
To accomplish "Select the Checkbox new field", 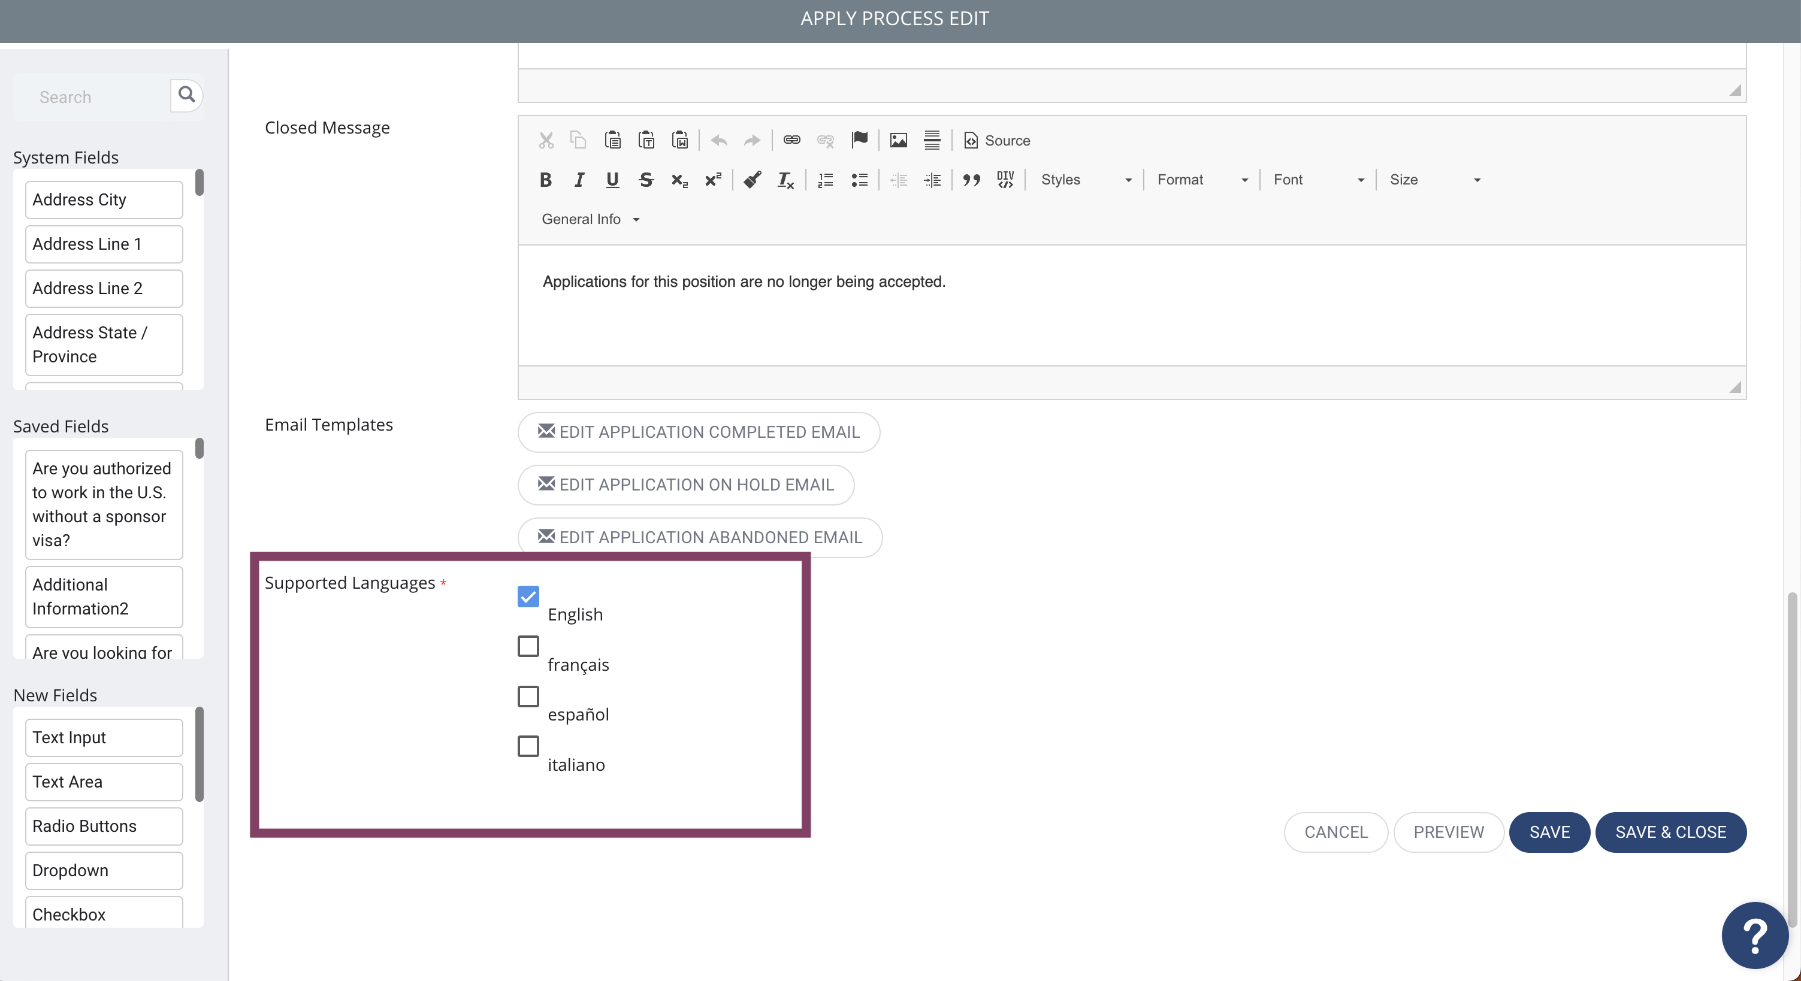I will coord(104,913).
